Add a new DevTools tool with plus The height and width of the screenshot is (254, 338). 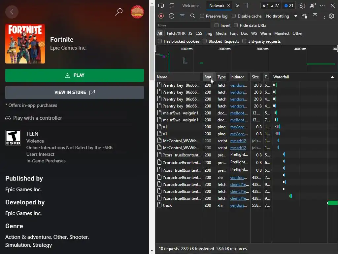[x=248, y=5]
